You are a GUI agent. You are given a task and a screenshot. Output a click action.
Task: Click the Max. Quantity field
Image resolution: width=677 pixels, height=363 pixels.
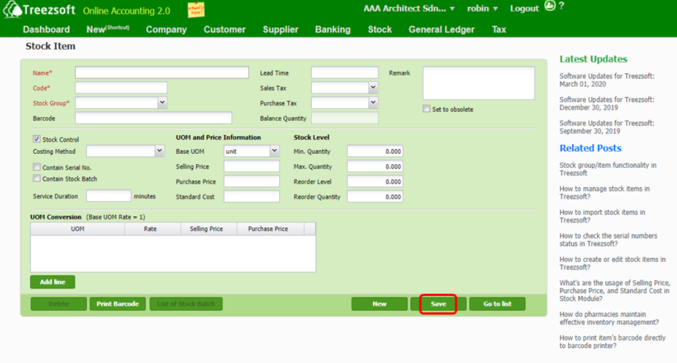(x=375, y=166)
